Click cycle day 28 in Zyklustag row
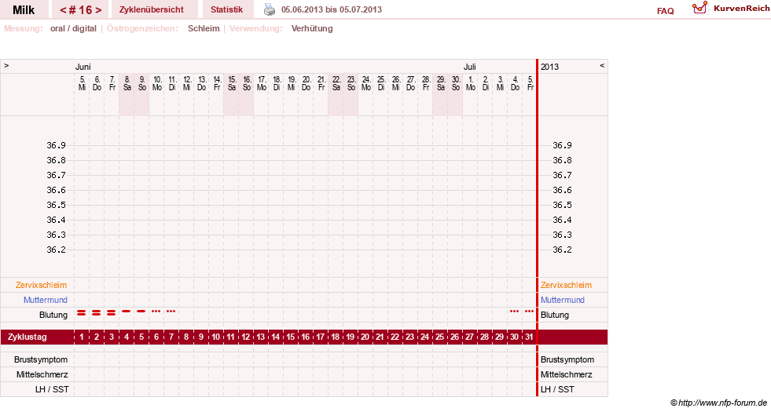Viewport: 771px width, 412px height. (x=485, y=337)
